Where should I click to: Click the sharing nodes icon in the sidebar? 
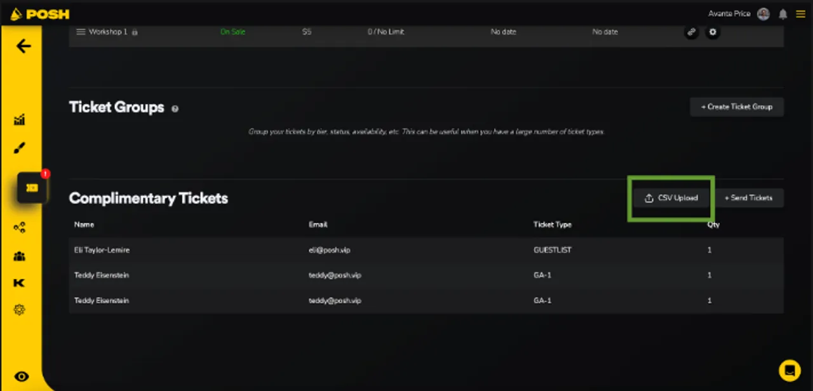19,227
